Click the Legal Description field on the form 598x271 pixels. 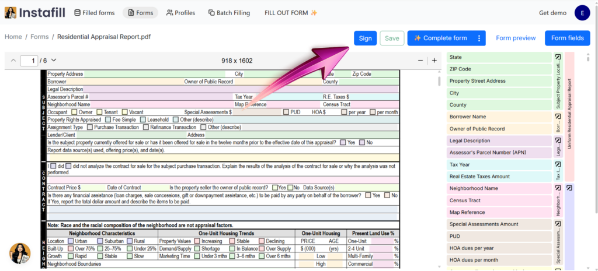click(x=241, y=89)
